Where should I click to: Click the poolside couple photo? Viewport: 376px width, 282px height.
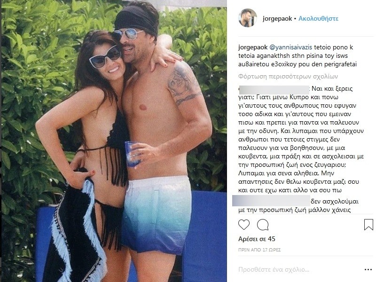click(114, 141)
